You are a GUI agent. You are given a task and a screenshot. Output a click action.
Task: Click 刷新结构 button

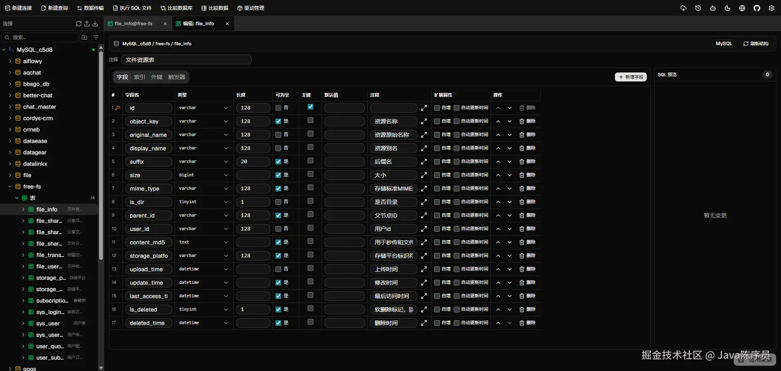pos(756,44)
